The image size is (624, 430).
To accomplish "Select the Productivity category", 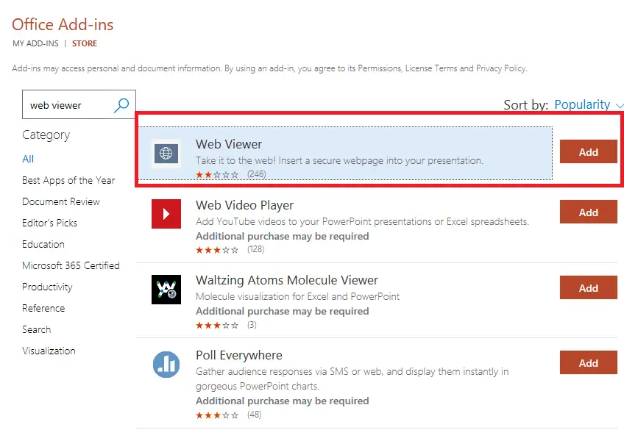I will pos(47,287).
